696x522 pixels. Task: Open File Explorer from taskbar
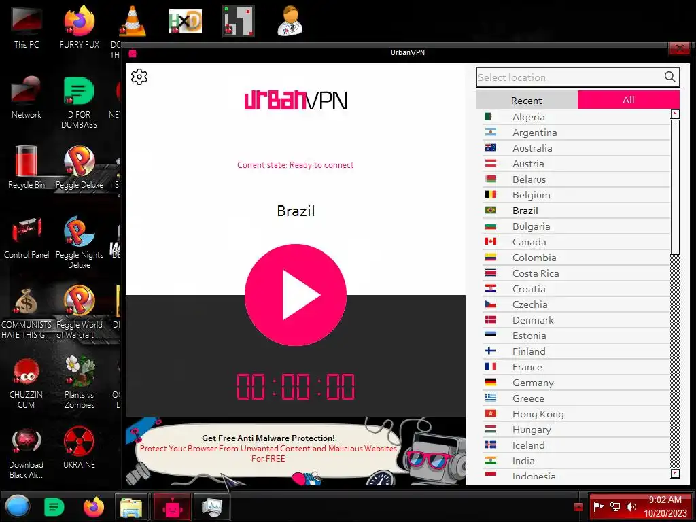click(x=131, y=507)
